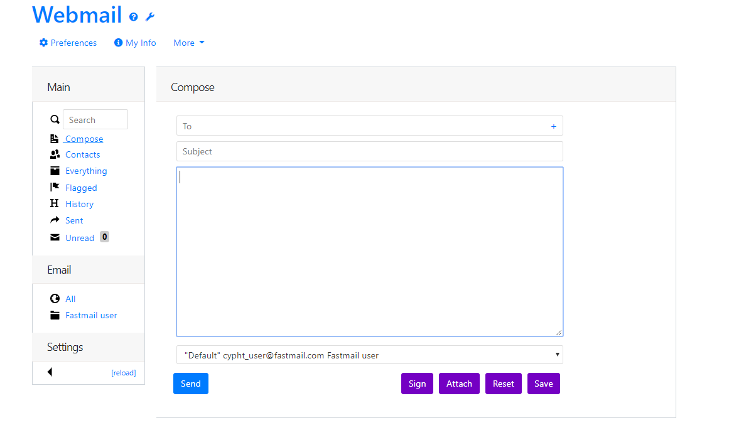This screenshot has height=435, width=756.
Task: Click the Sent arrow icon
Action: point(55,220)
